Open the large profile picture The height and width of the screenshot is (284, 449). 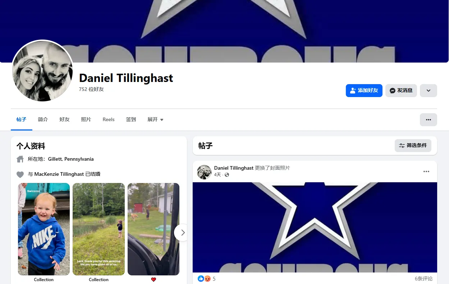[x=42, y=71]
